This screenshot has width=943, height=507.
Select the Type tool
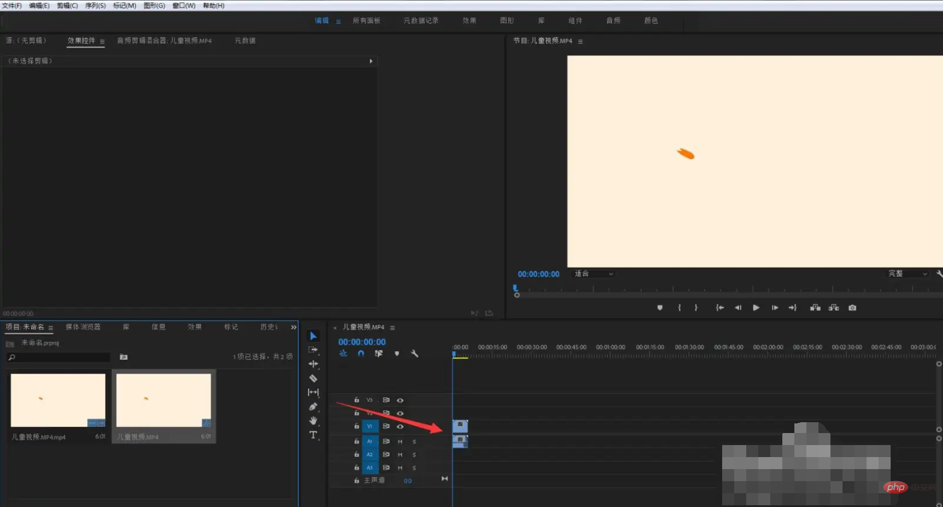click(313, 435)
